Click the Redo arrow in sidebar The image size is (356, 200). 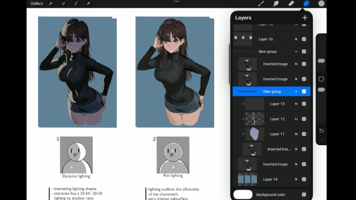click(321, 140)
